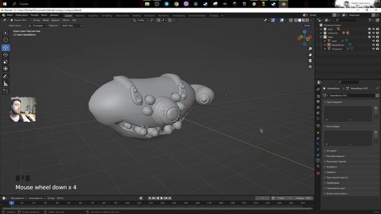Switch to the UV Editing workspace tab

107,15
